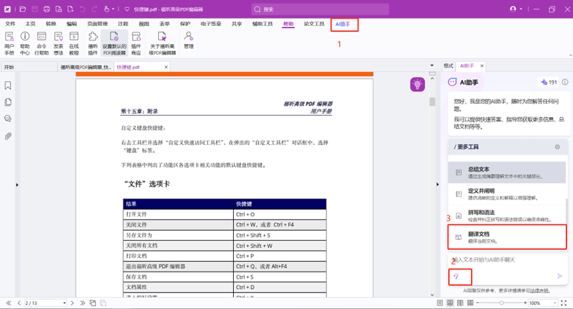
Task: Click the purple lightbulb tips icon
Action: click(417, 84)
